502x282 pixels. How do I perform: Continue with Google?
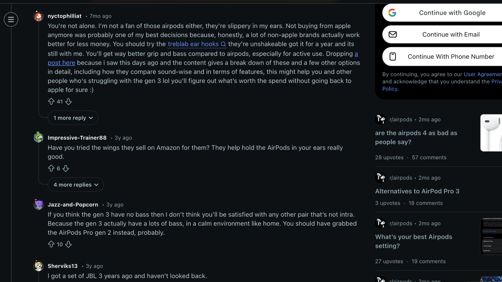[x=452, y=13]
